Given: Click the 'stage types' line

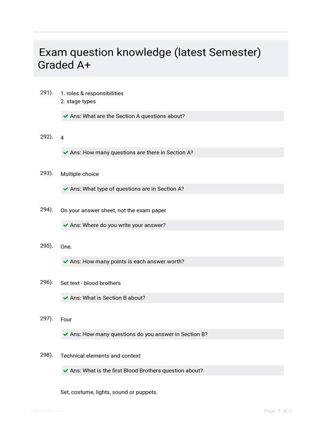Looking at the screenshot, I should click(78, 101).
